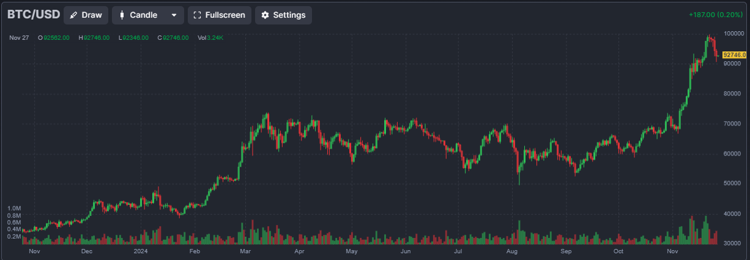Switch to Fullscreen using its label

click(225, 15)
